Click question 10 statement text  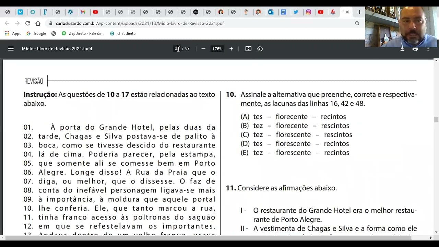(x=329, y=99)
